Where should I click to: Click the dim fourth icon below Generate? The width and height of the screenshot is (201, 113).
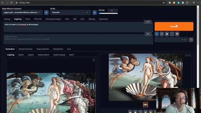coord(172,34)
